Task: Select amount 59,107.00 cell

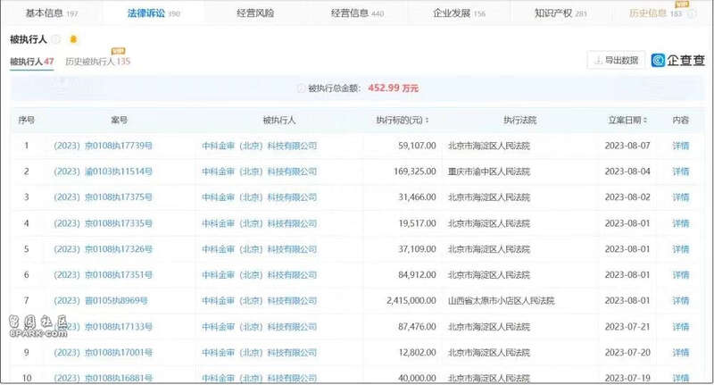Action: coord(417,146)
